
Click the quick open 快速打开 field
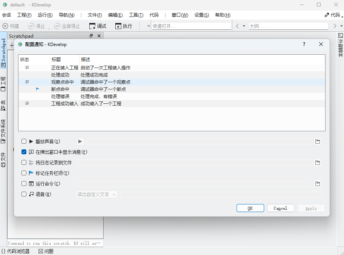tap(191, 26)
